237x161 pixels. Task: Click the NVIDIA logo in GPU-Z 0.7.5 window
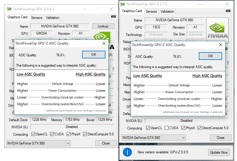click(217, 30)
